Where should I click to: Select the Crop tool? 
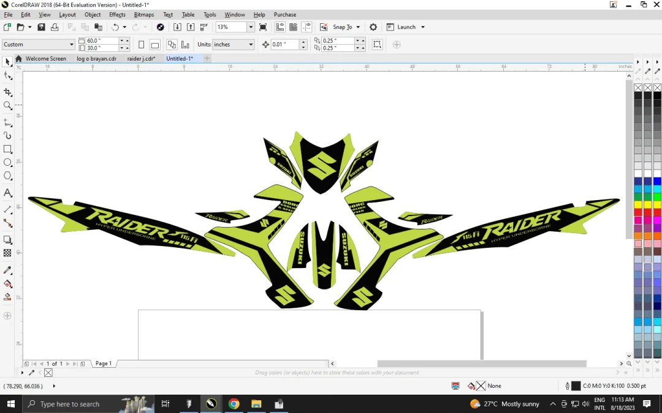(x=7, y=91)
